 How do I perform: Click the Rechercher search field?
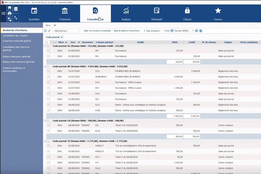(66, 31)
